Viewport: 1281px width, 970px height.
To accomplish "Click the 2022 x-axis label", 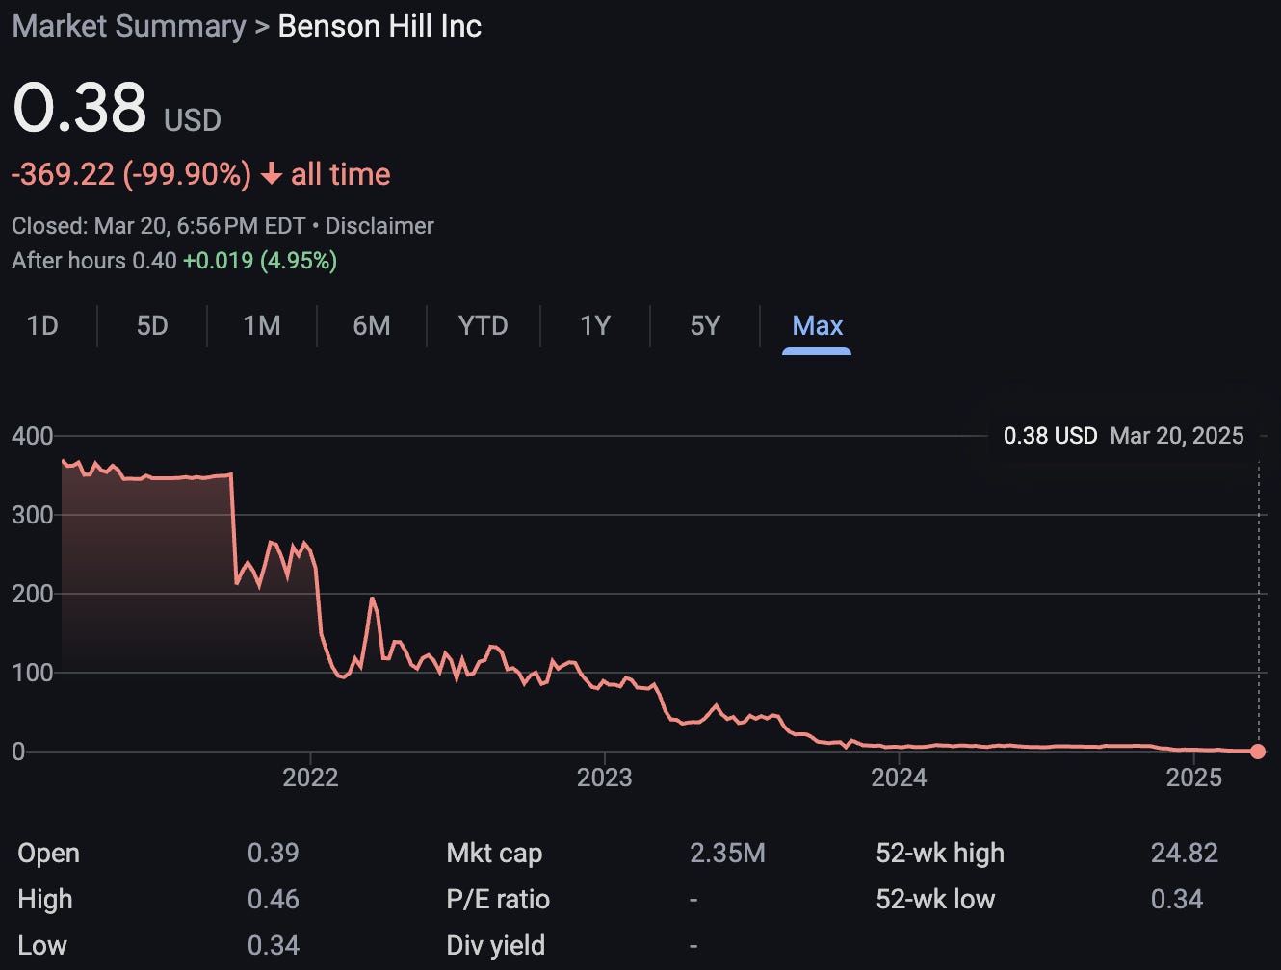I will 310,778.
